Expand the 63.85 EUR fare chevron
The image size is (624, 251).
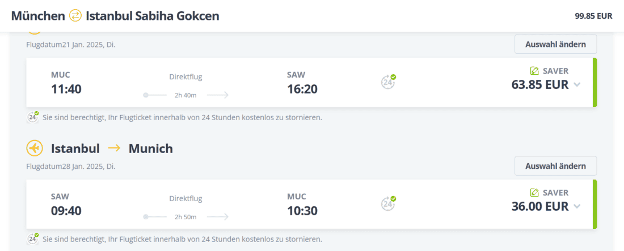(x=577, y=85)
